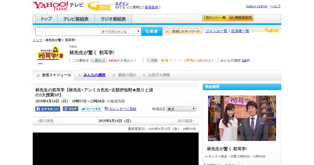Open the テレビ番組表 tab

coord(76,19)
